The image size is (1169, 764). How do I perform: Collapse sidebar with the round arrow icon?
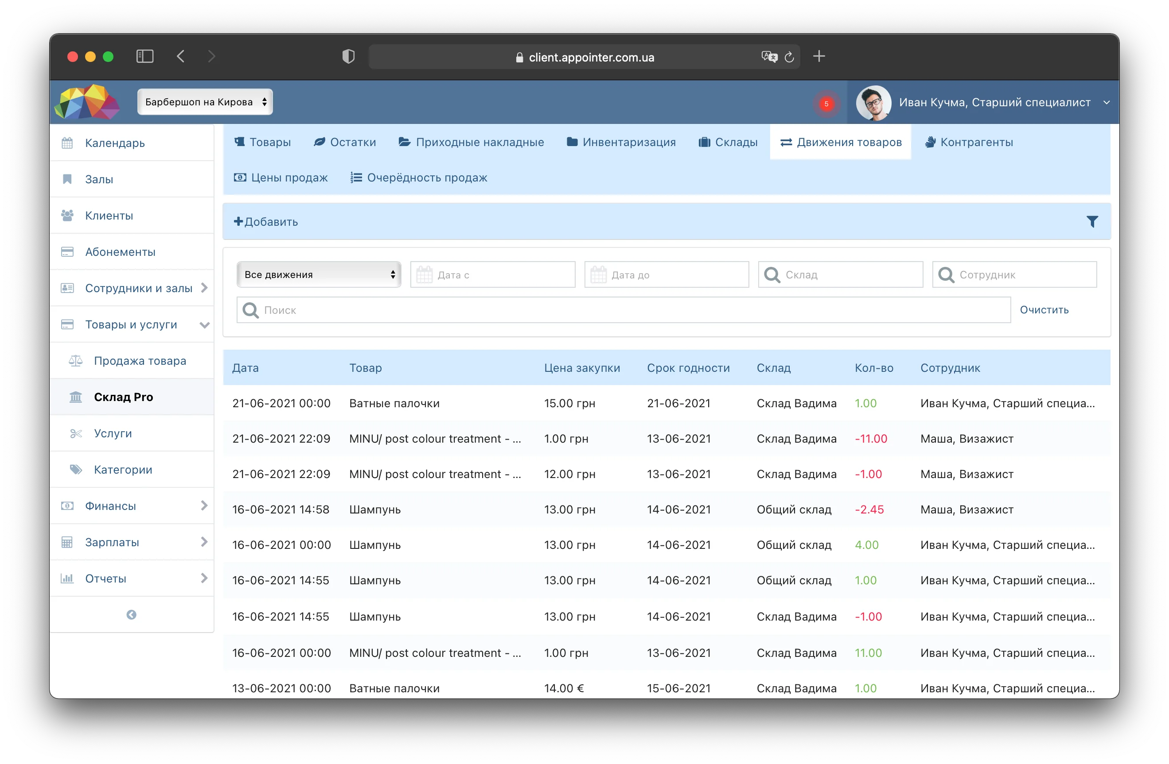pos(131,614)
